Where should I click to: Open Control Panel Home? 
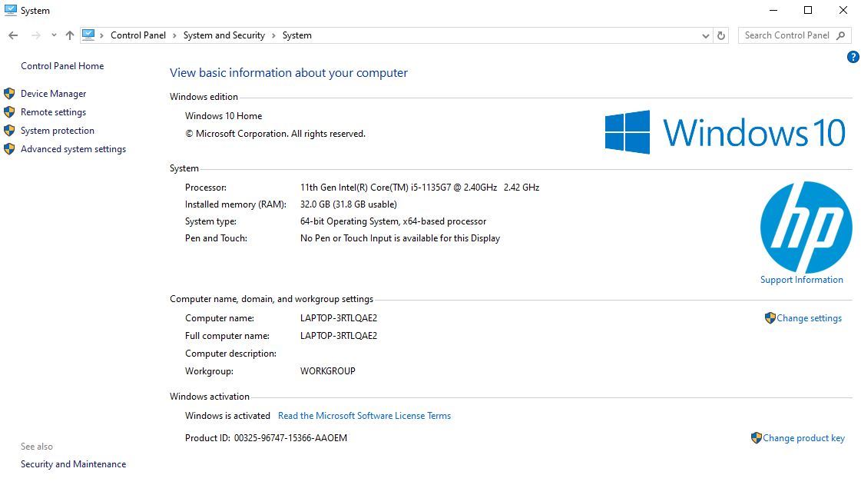pos(62,66)
